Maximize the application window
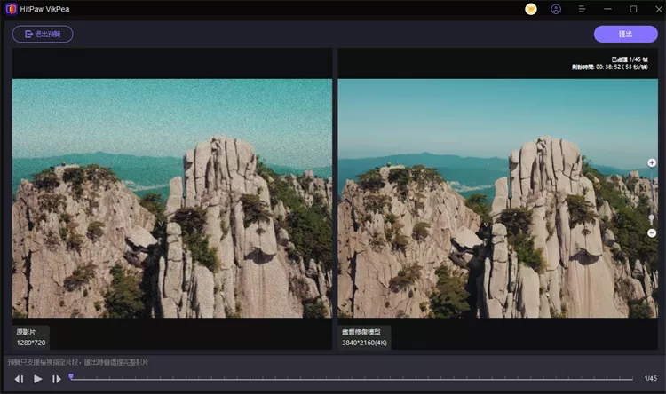 (633, 9)
